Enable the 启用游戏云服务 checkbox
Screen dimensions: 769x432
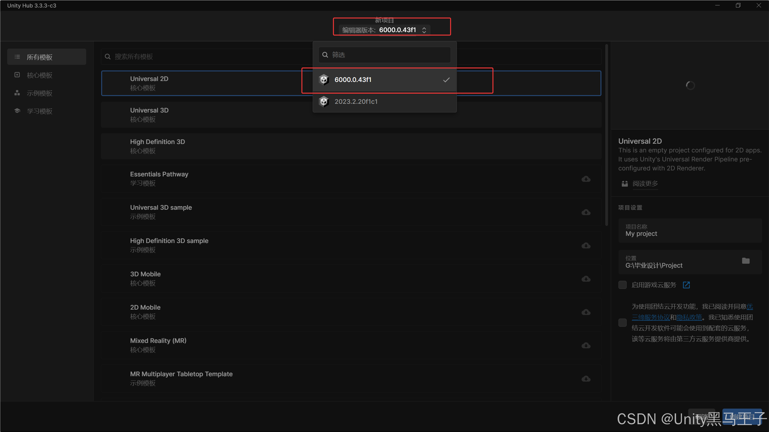[x=622, y=285]
